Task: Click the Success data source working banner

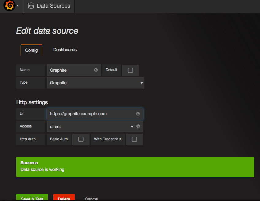Action: pyautogui.click(x=135, y=167)
